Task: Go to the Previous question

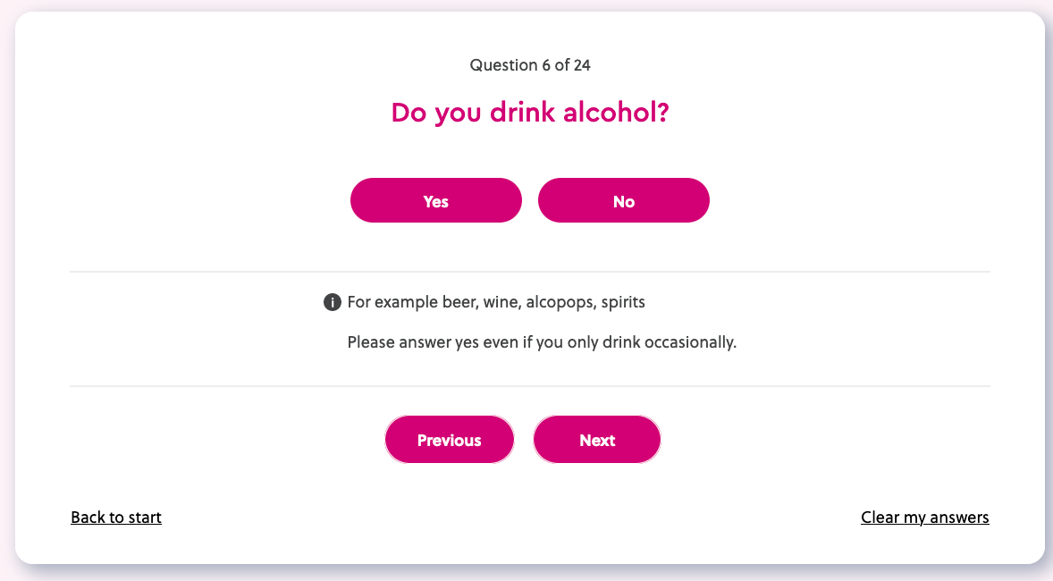Action: click(x=449, y=440)
